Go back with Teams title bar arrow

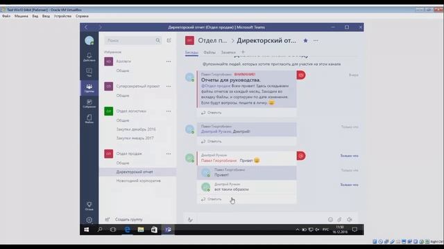pos(86,27)
